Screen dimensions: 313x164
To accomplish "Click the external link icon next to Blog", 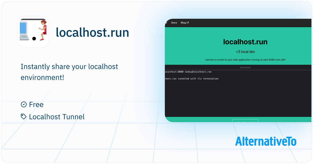I will 188,23.
